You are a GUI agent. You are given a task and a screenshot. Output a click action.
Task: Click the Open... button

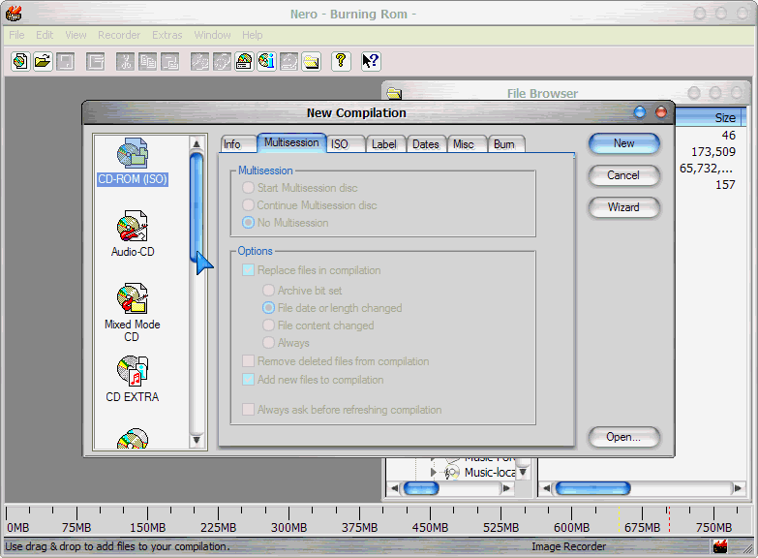tap(624, 437)
